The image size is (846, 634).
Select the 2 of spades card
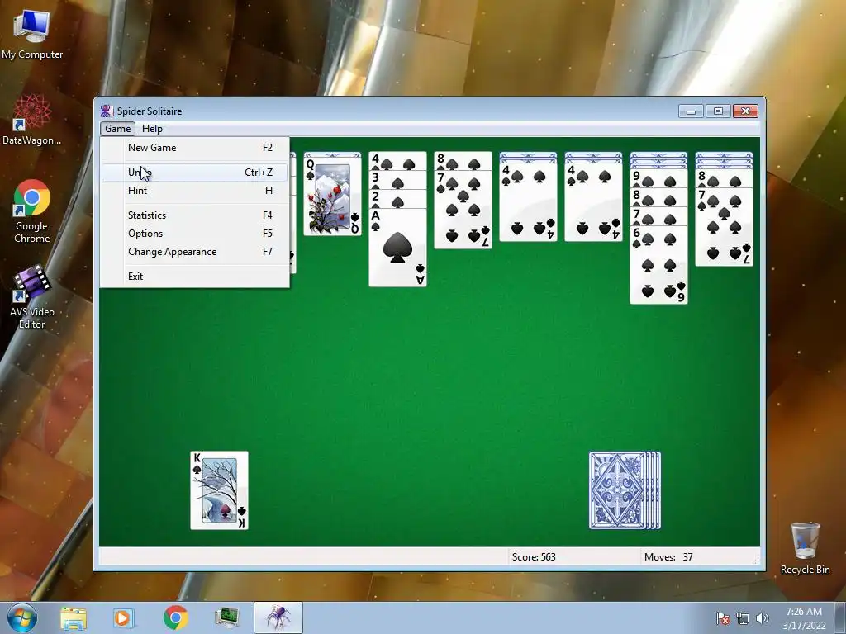click(x=397, y=200)
